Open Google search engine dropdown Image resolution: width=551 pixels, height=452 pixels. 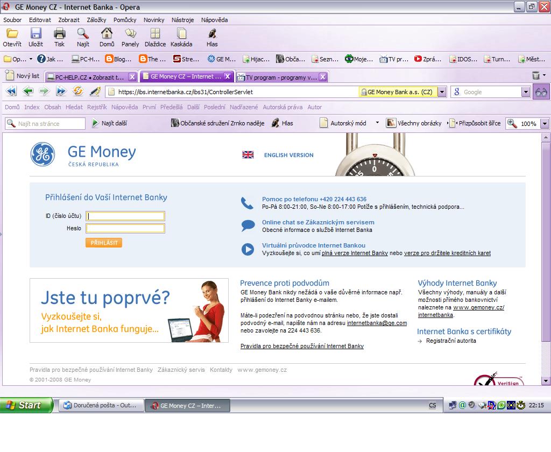[x=526, y=92]
